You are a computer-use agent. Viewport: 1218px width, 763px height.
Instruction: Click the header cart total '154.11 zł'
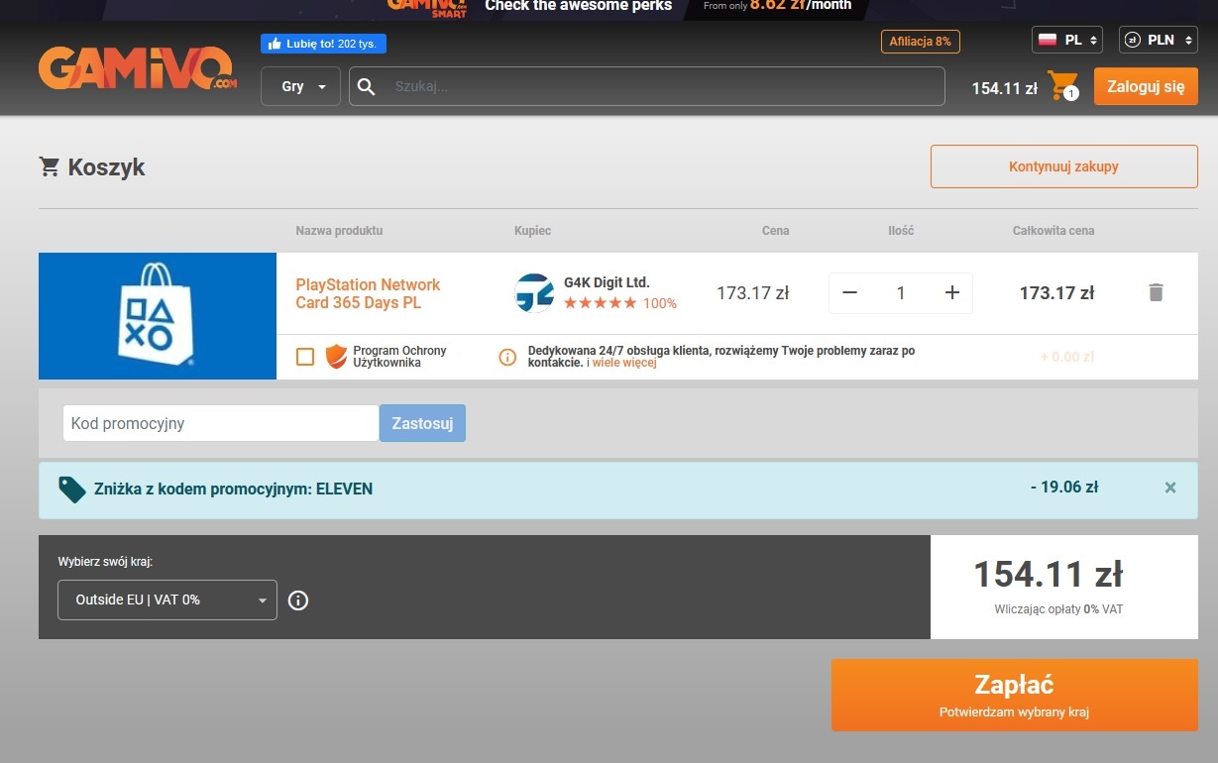[x=1004, y=88]
